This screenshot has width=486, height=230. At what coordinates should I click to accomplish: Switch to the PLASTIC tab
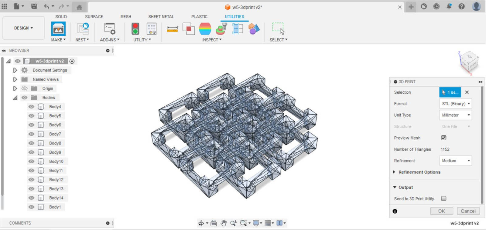pos(199,17)
